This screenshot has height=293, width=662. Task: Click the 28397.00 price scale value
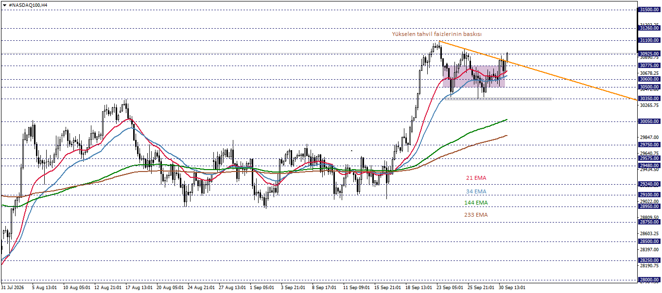(x=650, y=250)
